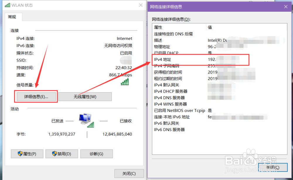Click 关闭(C) in network details dialog
The width and height of the screenshot is (293, 180).
pos(273,167)
